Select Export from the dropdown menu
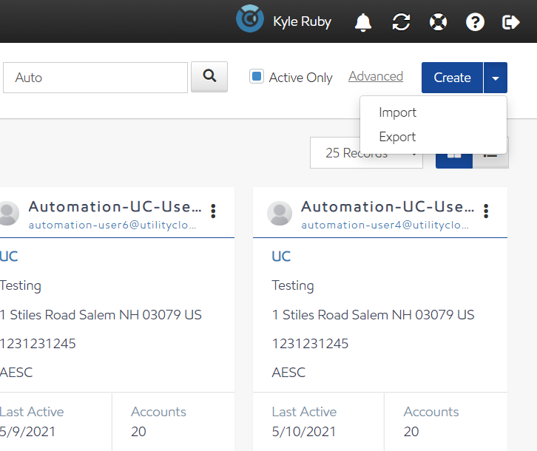This screenshot has height=451, width=537. pyautogui.click(x=397, y=137)
